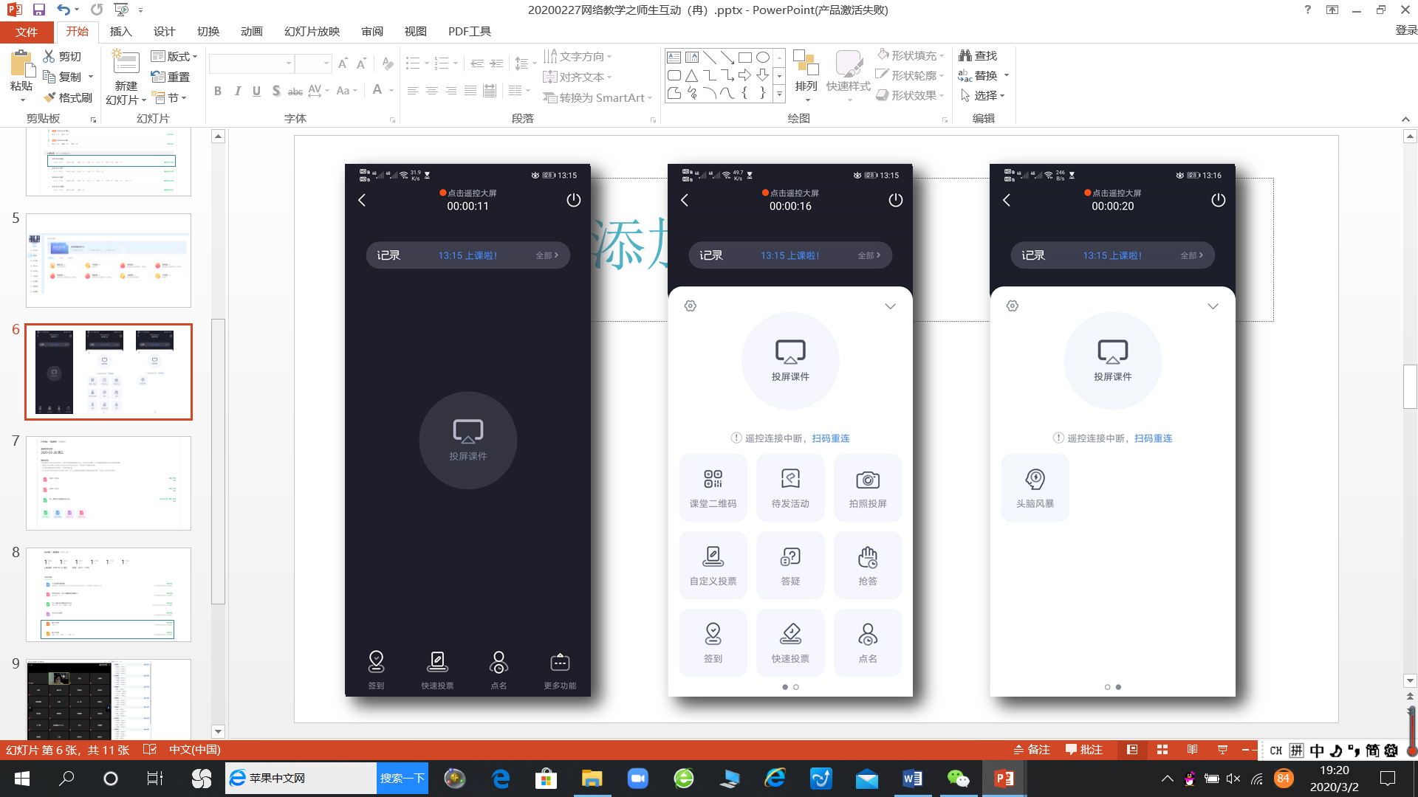Expand the shapes gallery more button
Image resolution: width=1418 pixels, height=797 pixels.
click(x=779, y=94)
